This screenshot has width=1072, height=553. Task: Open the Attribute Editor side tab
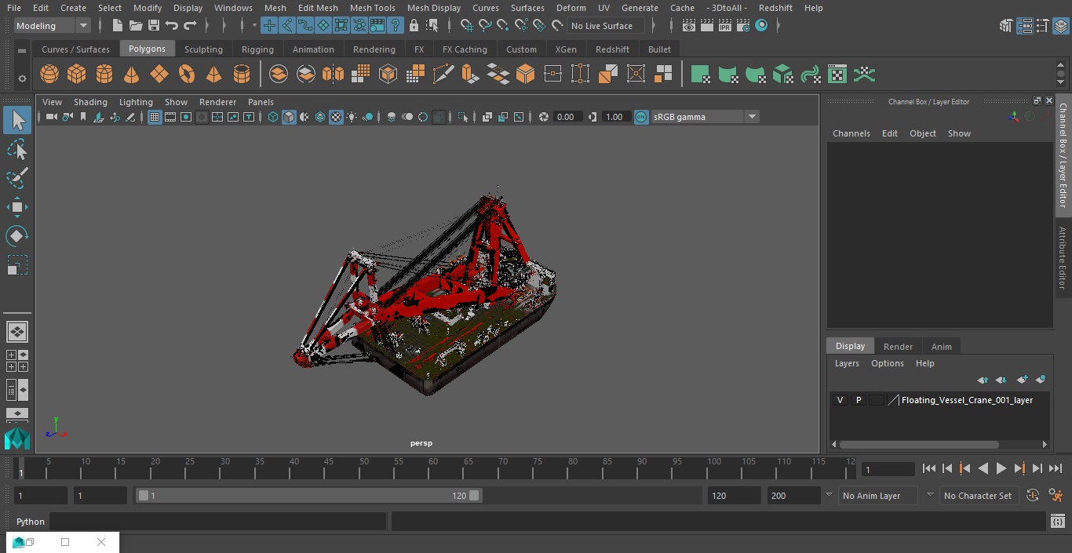click(1063, 259)
